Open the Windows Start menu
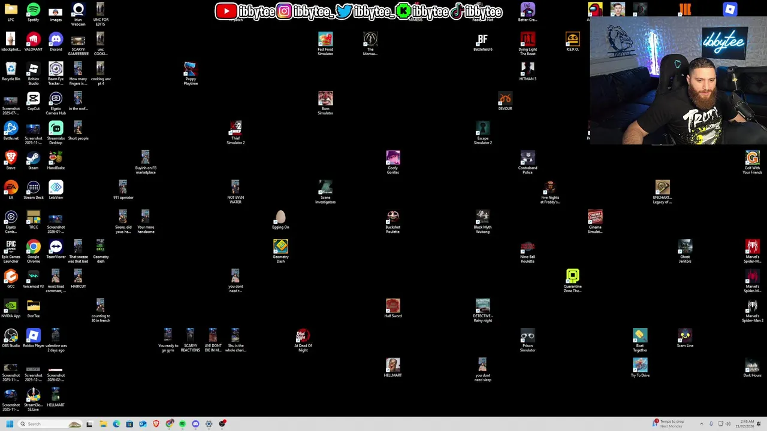Image resolution: width=767 pixels, height=431 pixels. (10, 424)
